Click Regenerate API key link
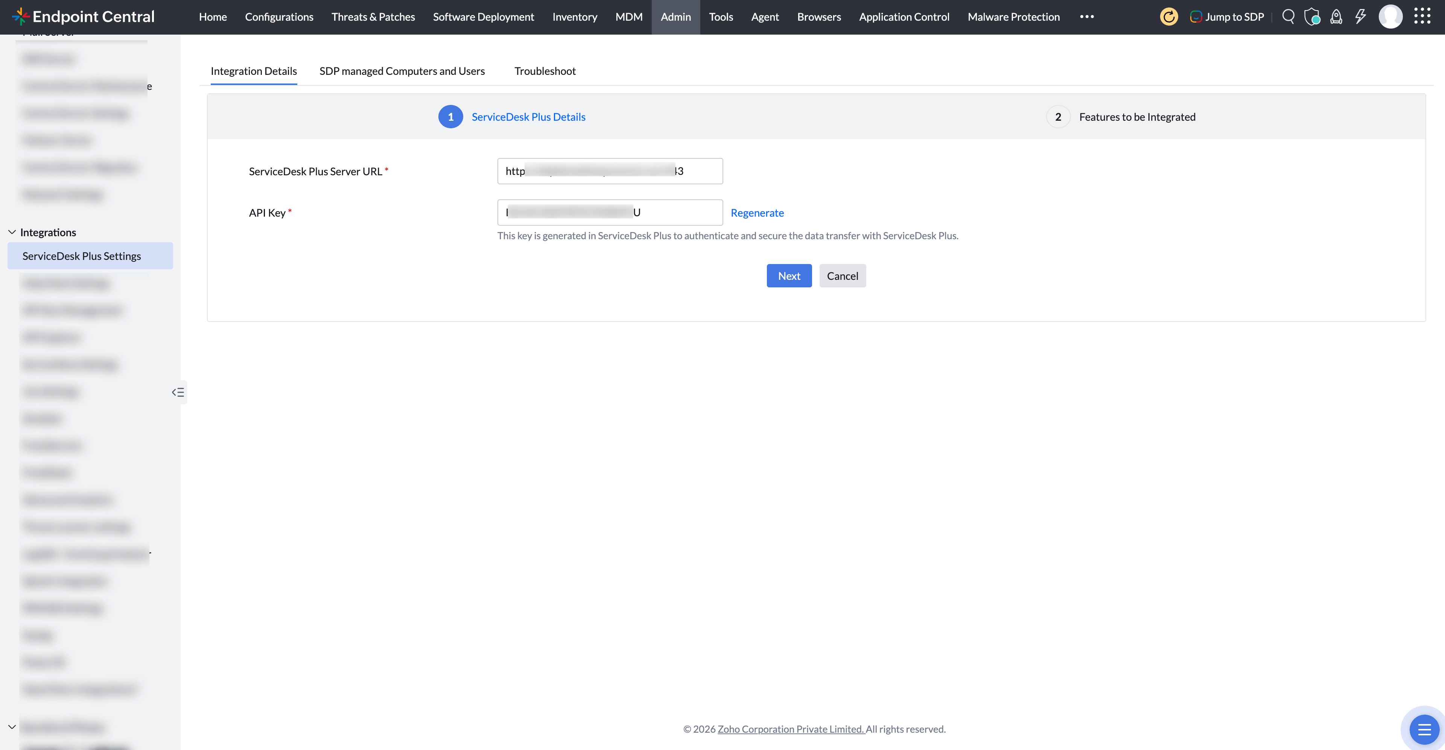 tap(757, 213)
